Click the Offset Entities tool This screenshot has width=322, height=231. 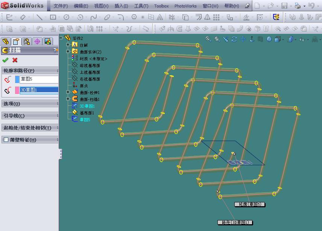198,17
